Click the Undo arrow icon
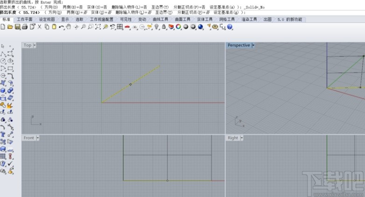The width and height of the screenshot is (365, 197). pos(61,27)
